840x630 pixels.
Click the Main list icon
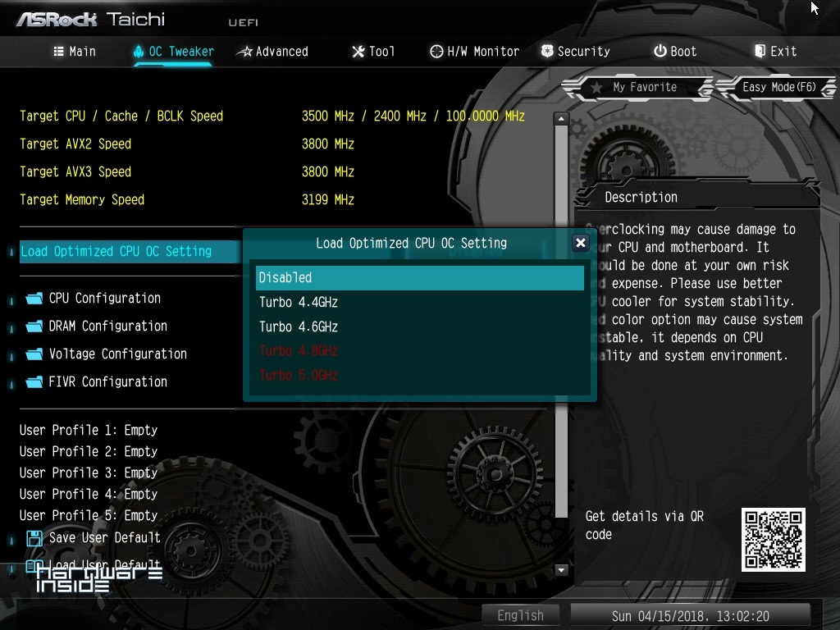tap(59, 52)
